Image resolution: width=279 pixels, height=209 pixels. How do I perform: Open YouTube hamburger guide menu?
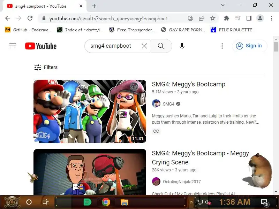point(13,46)
